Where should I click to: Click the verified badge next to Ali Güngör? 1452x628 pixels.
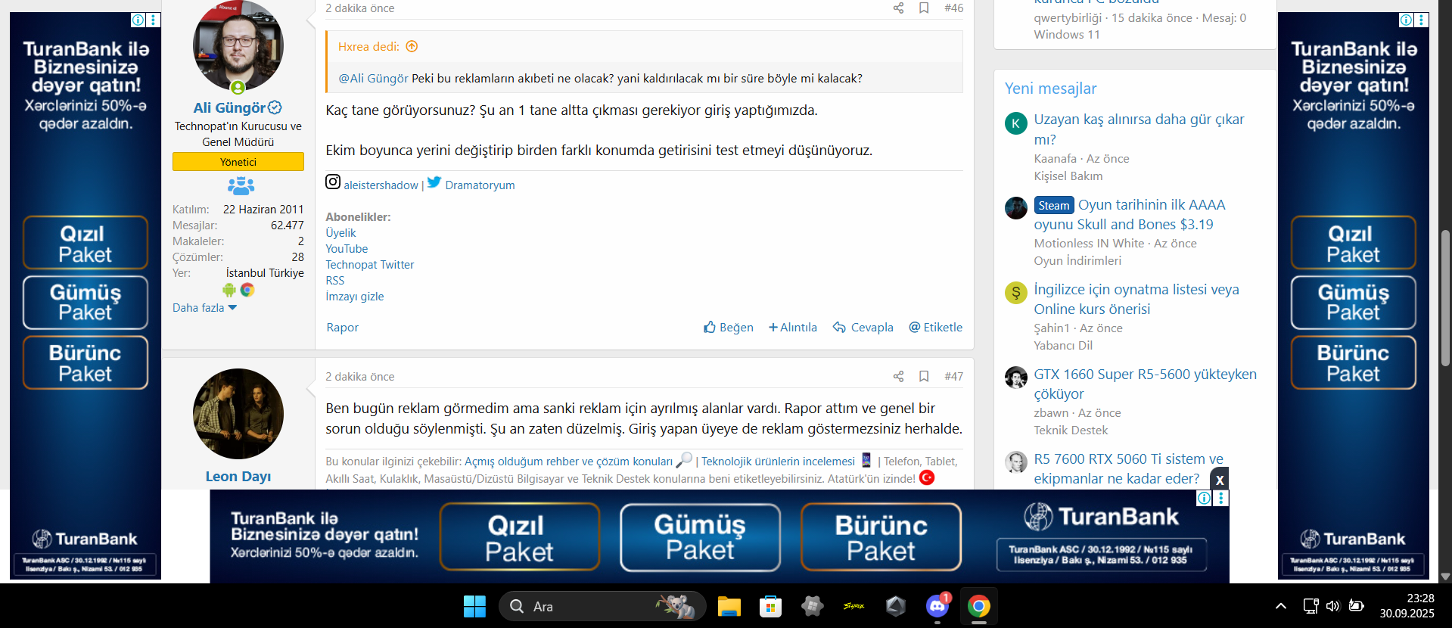pos(275,107)
